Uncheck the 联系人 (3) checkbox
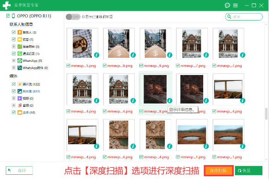This screenshot has height=179, width=269. pyautogui.click(x=14, y=32)
